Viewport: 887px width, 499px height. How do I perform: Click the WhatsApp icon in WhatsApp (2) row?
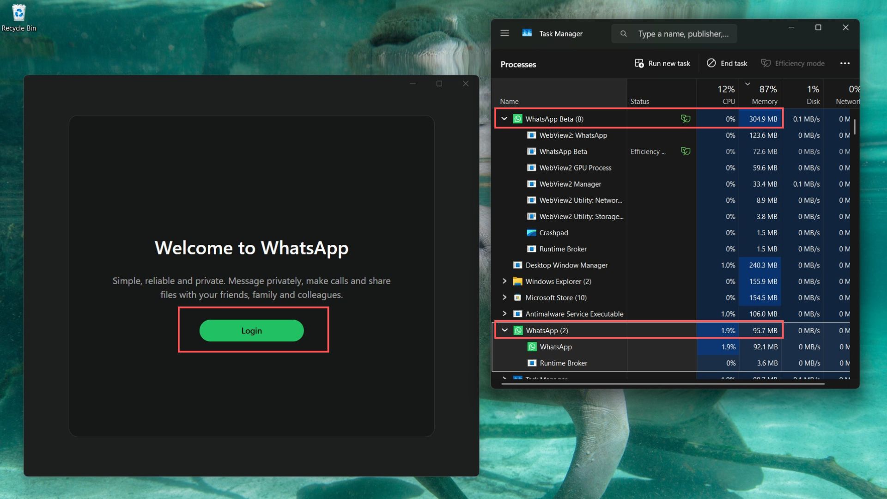pos(518,330)
